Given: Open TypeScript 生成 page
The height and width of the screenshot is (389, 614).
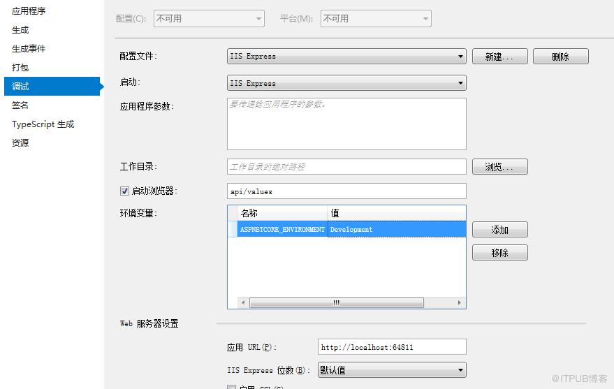Looking at the screenshot, I should (43, 124).
